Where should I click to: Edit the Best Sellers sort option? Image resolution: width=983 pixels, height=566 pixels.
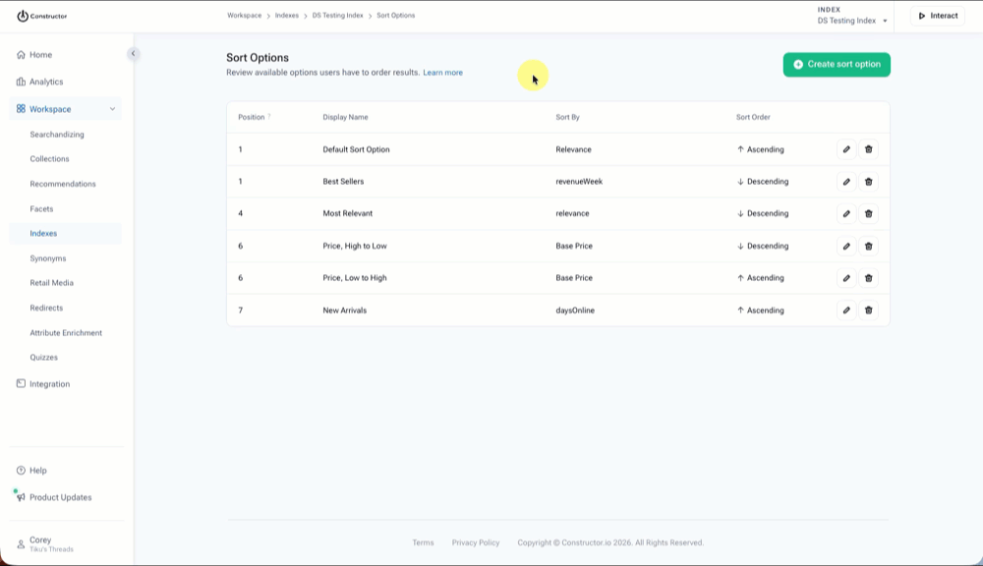click(x=846, y=182)
